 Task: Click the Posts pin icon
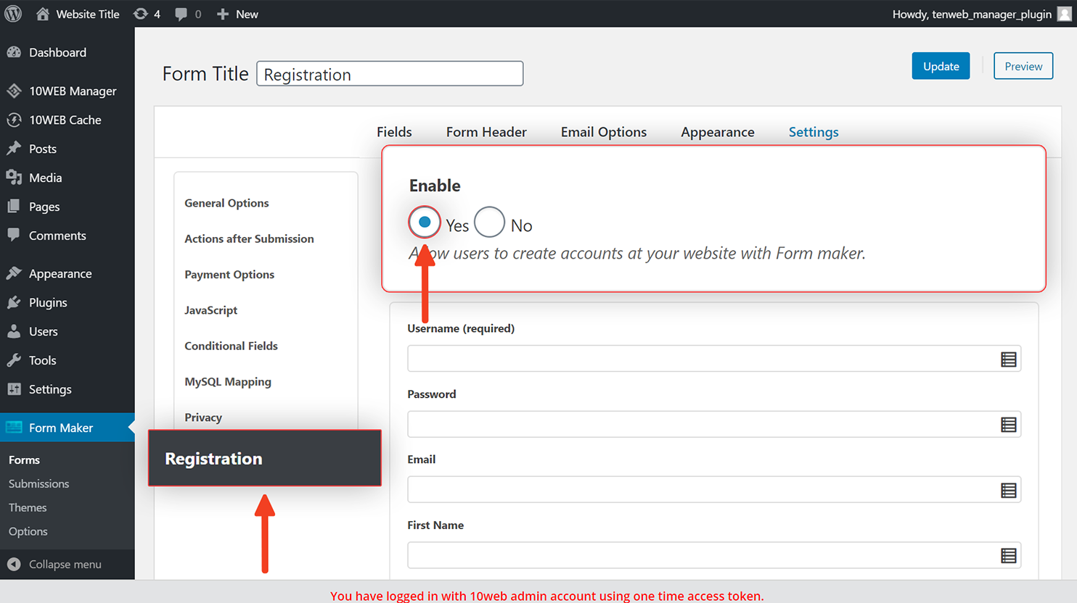pyautogui.click(x=14, y=149)
